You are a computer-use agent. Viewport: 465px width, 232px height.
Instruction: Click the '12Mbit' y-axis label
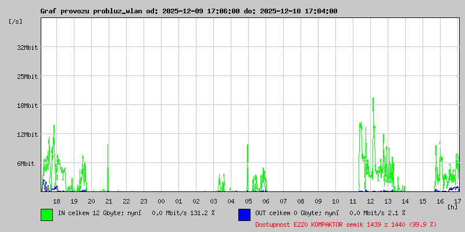pos(27,135)
